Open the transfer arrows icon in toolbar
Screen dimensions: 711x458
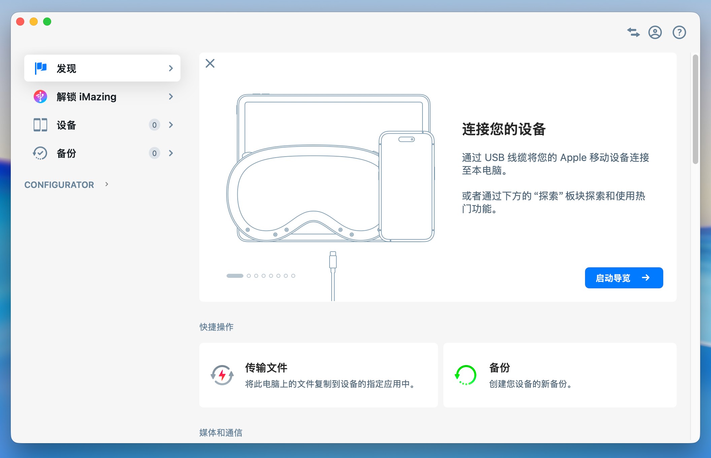[x=633, y=33]
